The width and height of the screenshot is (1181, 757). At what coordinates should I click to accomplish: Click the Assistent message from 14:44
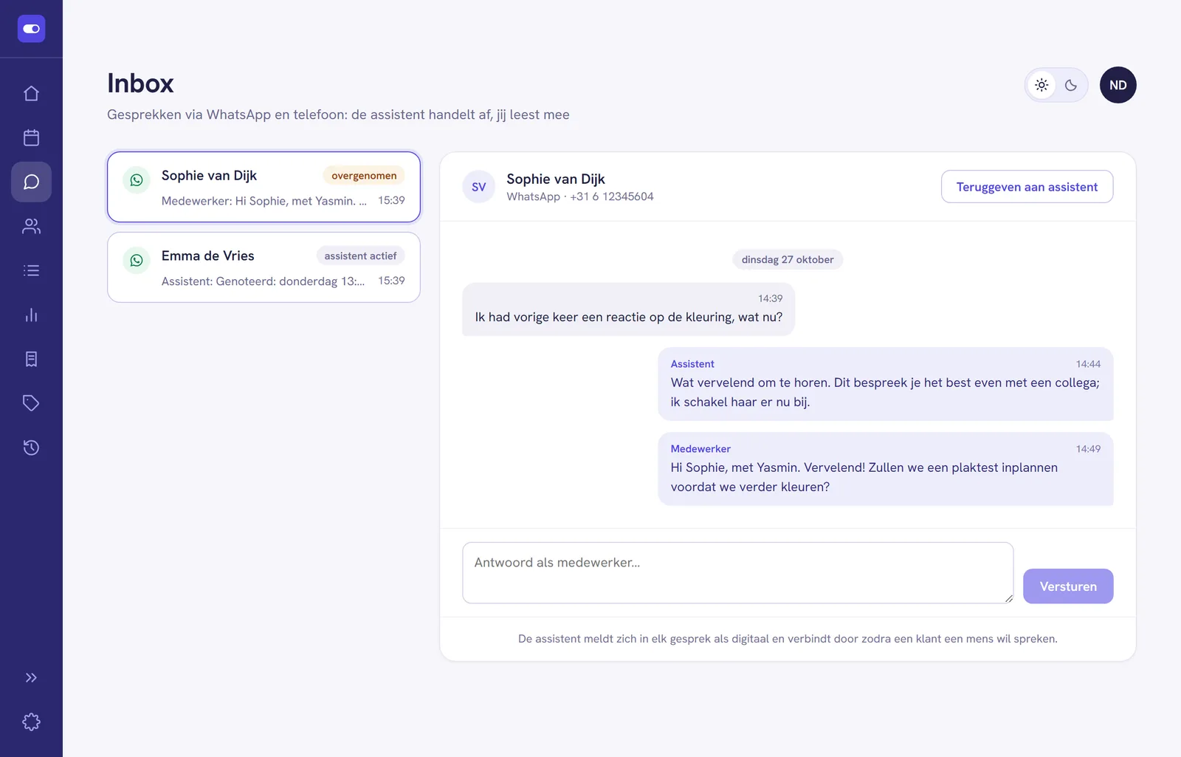[x=885, y=384]
